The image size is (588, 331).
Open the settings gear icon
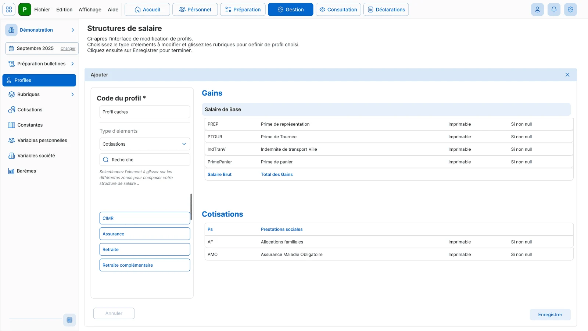(570, 10)
